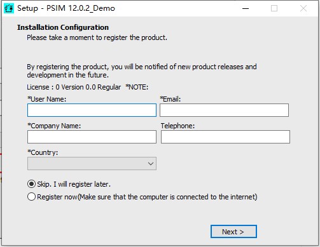
Task: Click the *Email label text
Action: pyautogui.click(x=170, y=99)
